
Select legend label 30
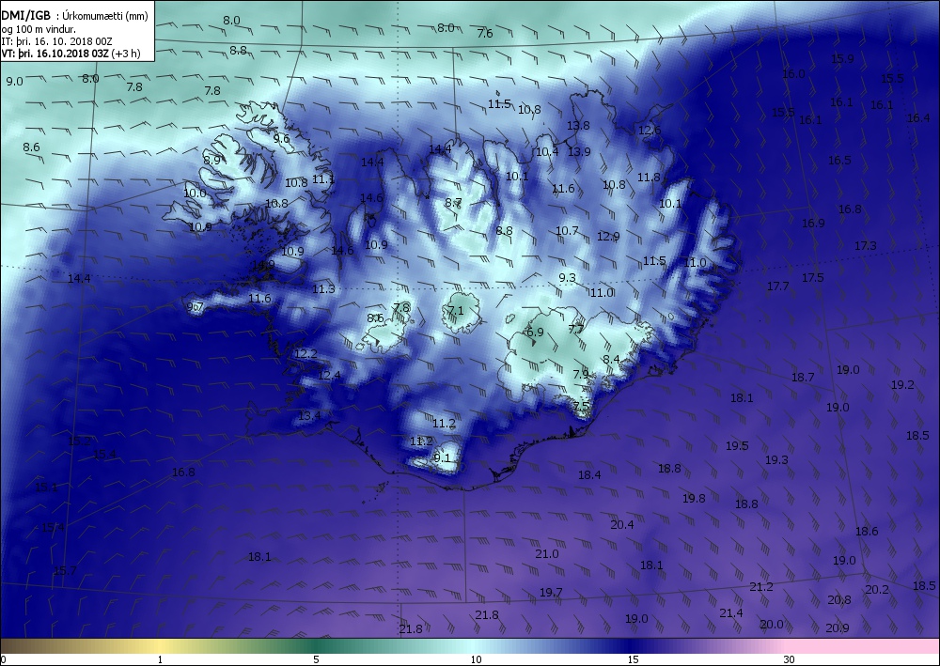790,659
